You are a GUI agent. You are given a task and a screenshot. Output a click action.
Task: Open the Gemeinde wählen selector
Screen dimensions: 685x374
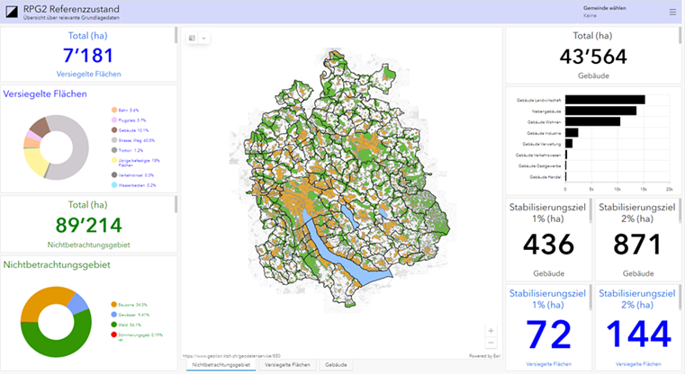605,12
